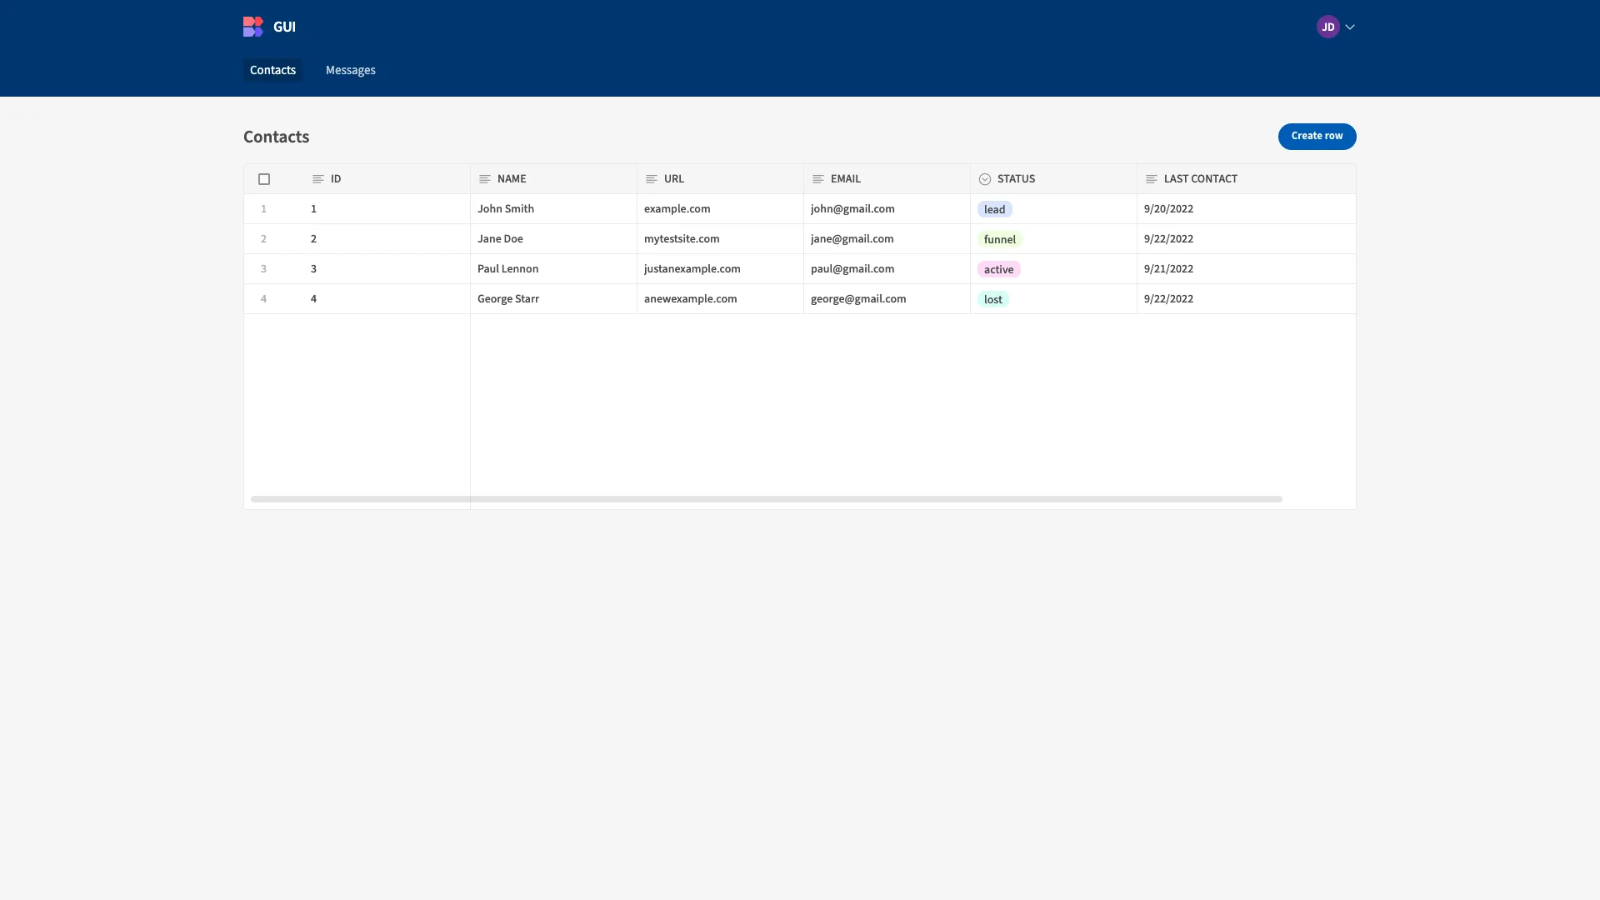Click George Starr's 9/22/2022 date cell
Screen dimensions: 1600x900
click(1246, 299)
